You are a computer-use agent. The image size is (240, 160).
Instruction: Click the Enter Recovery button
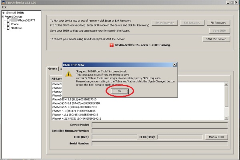[x=164, y=23]
